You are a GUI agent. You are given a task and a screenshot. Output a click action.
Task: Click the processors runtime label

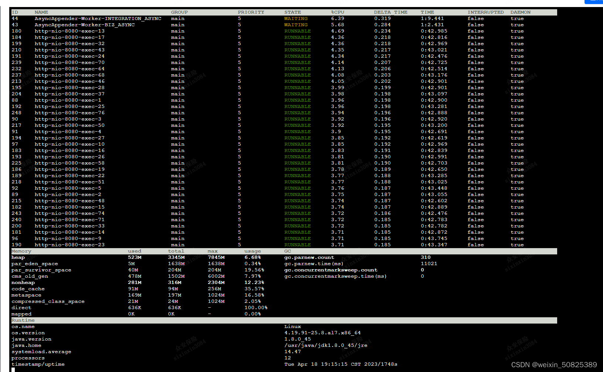coord(28,358)
